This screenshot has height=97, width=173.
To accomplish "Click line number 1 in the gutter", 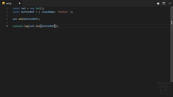I will 7,8.
